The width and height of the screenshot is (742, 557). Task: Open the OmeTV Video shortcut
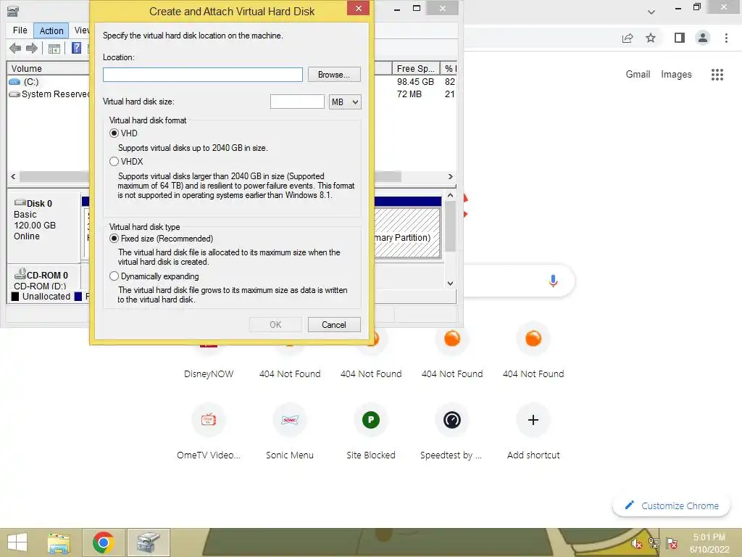click(209, 420)
